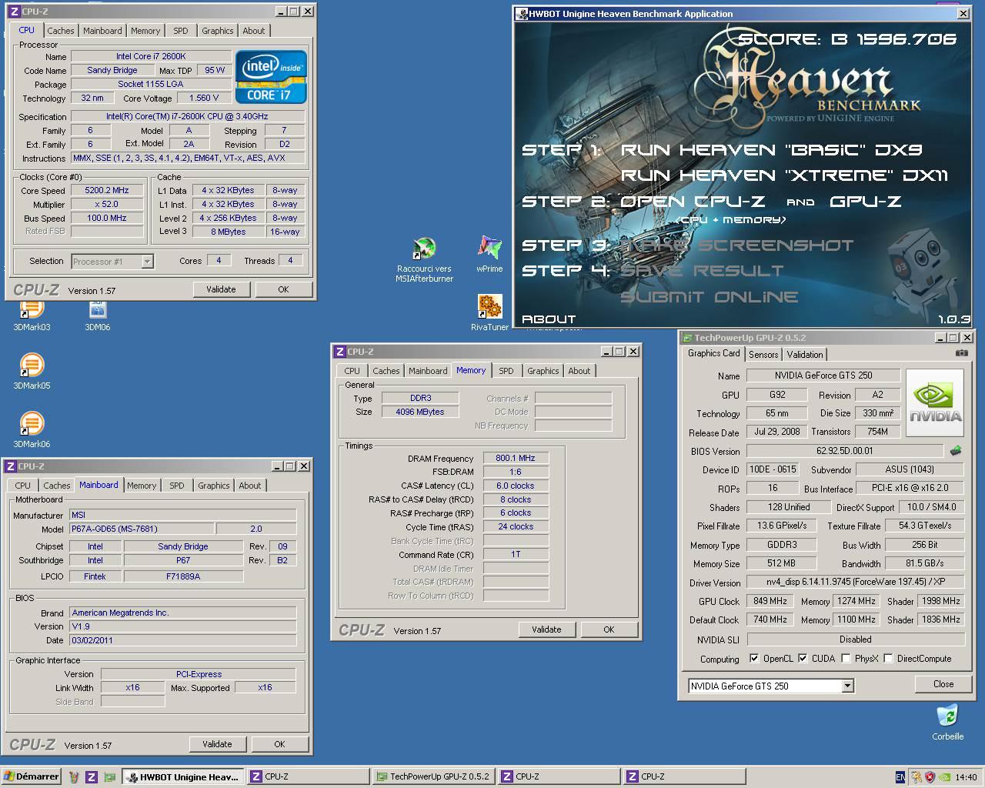Click Validate in the top-left CPU-Z window
Viewport: 985px width, 788px height.
tap(221, 289)
